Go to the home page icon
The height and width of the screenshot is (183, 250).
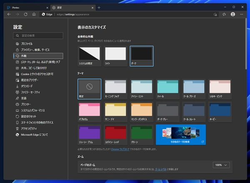pyautogui.click(x=33, y=14)
